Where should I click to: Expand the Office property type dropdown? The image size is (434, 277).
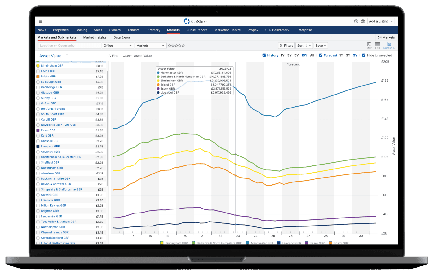pos(117,46)
